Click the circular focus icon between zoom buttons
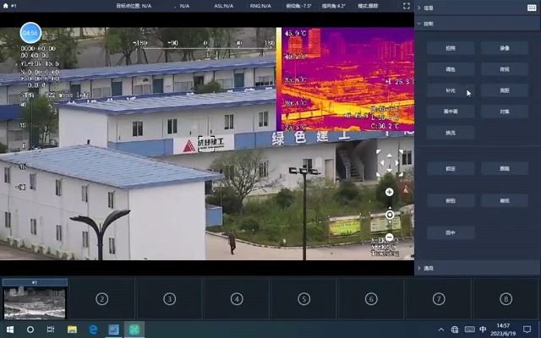The image size is (541, 338). [x=389, y=215]
